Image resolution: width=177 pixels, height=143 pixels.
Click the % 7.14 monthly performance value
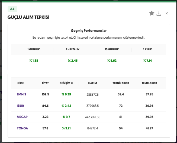[x=147, y=61]
